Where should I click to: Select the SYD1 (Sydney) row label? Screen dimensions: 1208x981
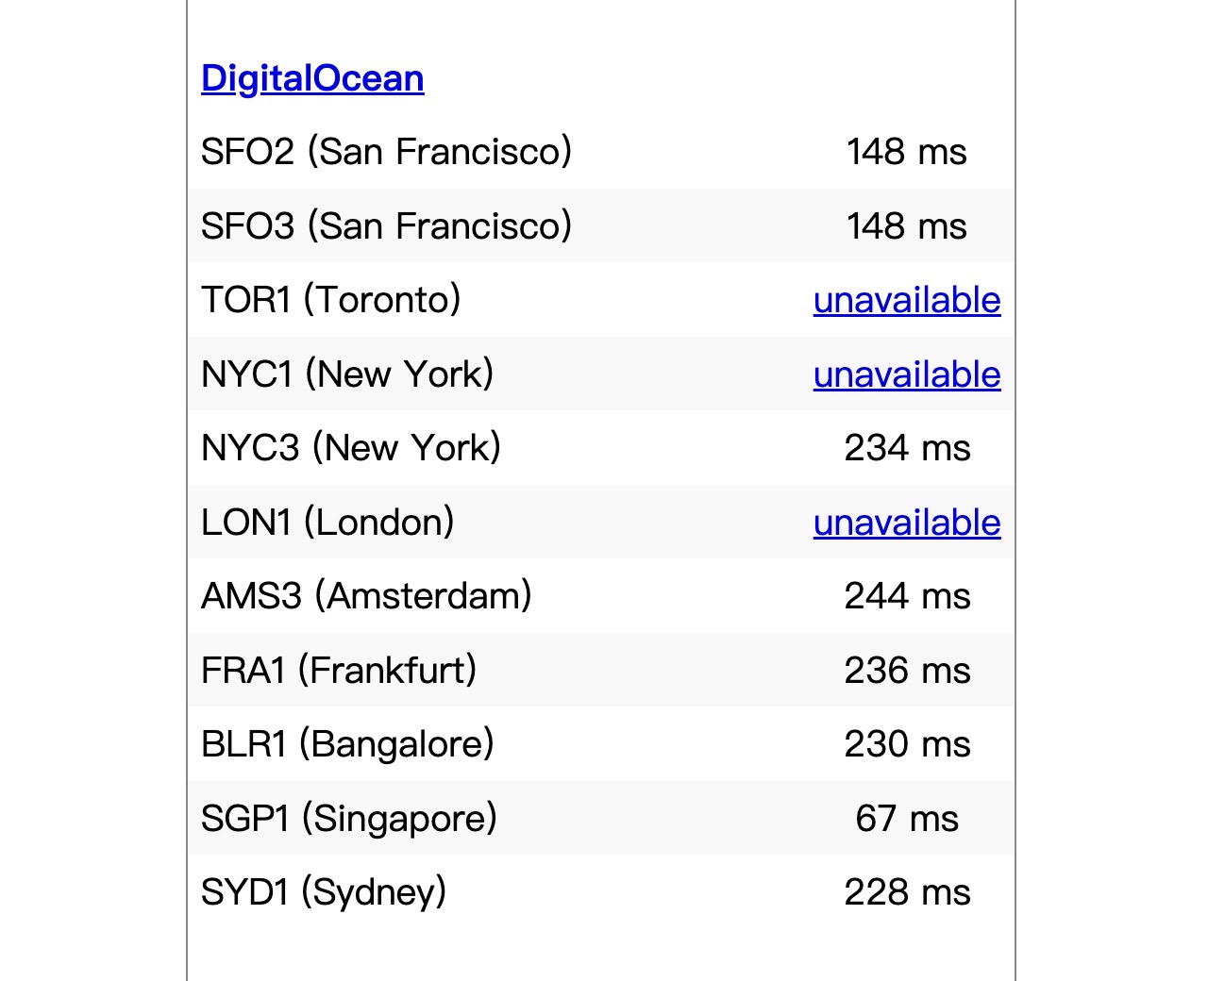pyautogui.click(x=324, y=892)
